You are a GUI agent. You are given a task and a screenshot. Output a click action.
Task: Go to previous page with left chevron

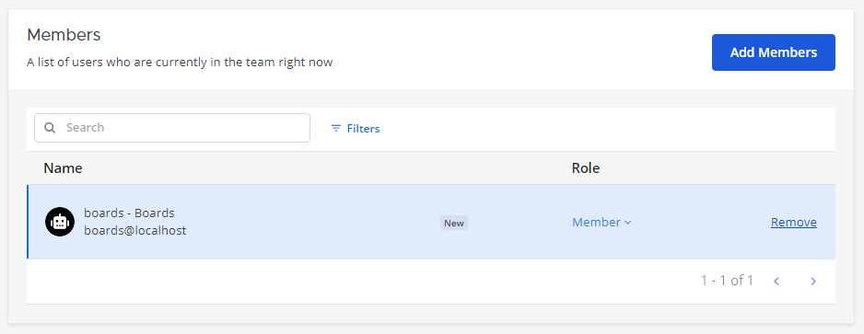(776, 282)
